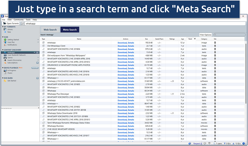Open Swarm Discoveries
The image size is (248, 146).
click(x=14, y=60)
